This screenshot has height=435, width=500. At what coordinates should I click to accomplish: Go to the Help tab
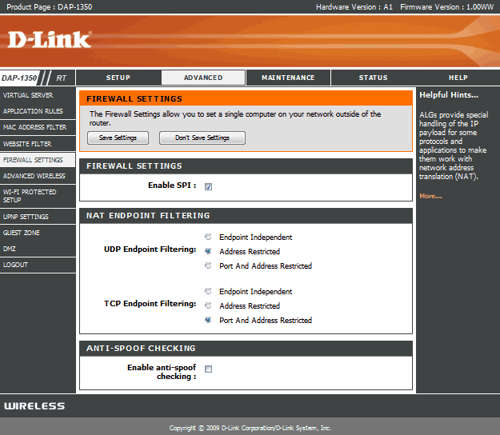pos(458,78)
